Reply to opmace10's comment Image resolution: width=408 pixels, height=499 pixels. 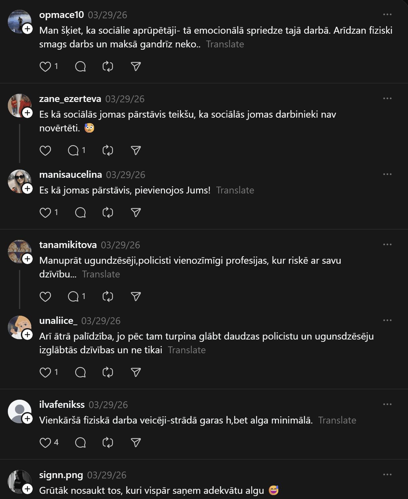pos(80,67)
